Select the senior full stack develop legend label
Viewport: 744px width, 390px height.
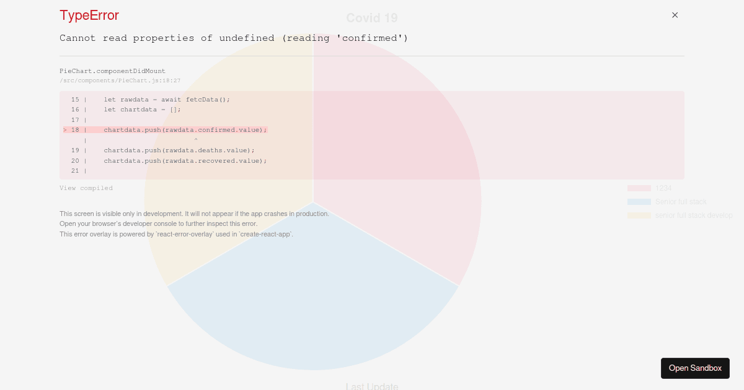(x=694, y=215)
